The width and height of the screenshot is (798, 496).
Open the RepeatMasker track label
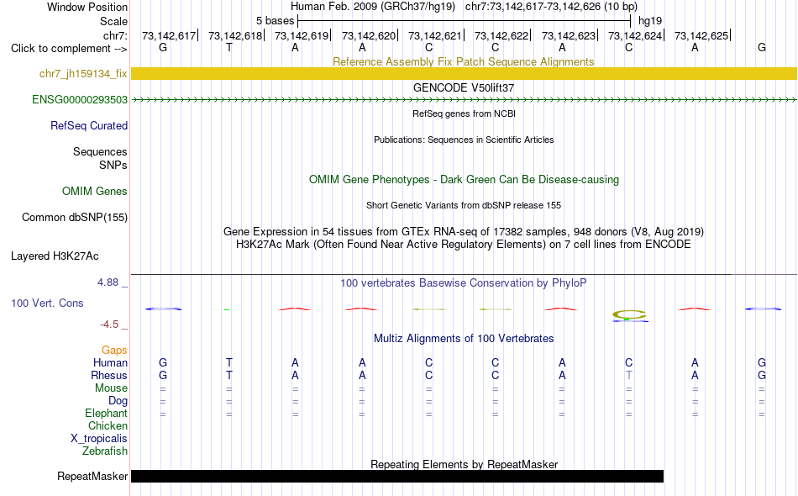coord(92,476)
